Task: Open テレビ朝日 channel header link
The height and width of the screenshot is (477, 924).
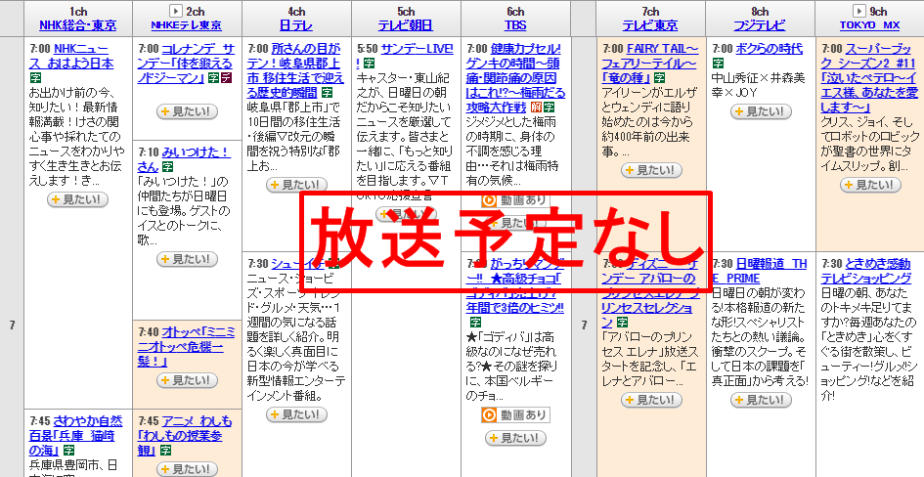Action: pyautogui.click(x=406, y=25)
